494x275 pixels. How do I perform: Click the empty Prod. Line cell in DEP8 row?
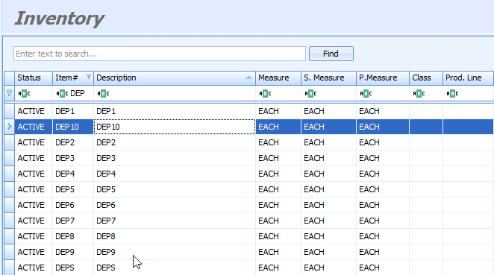[468, 236]
